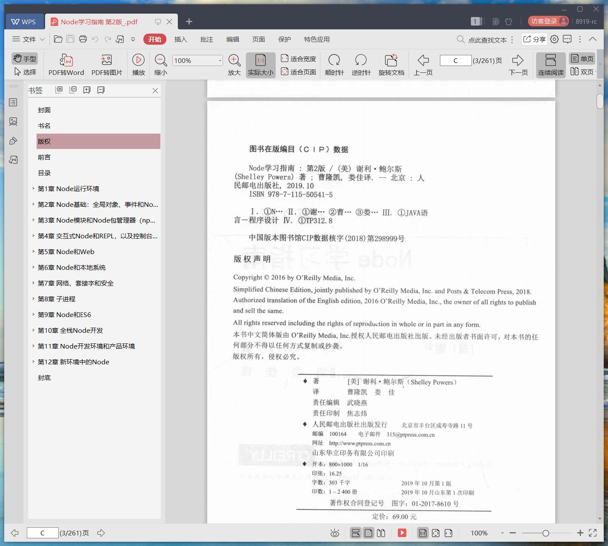Viewport: 608px width, 546px height.
Task: Open the thumbnails sidebar icon
Action: (13, 122)
